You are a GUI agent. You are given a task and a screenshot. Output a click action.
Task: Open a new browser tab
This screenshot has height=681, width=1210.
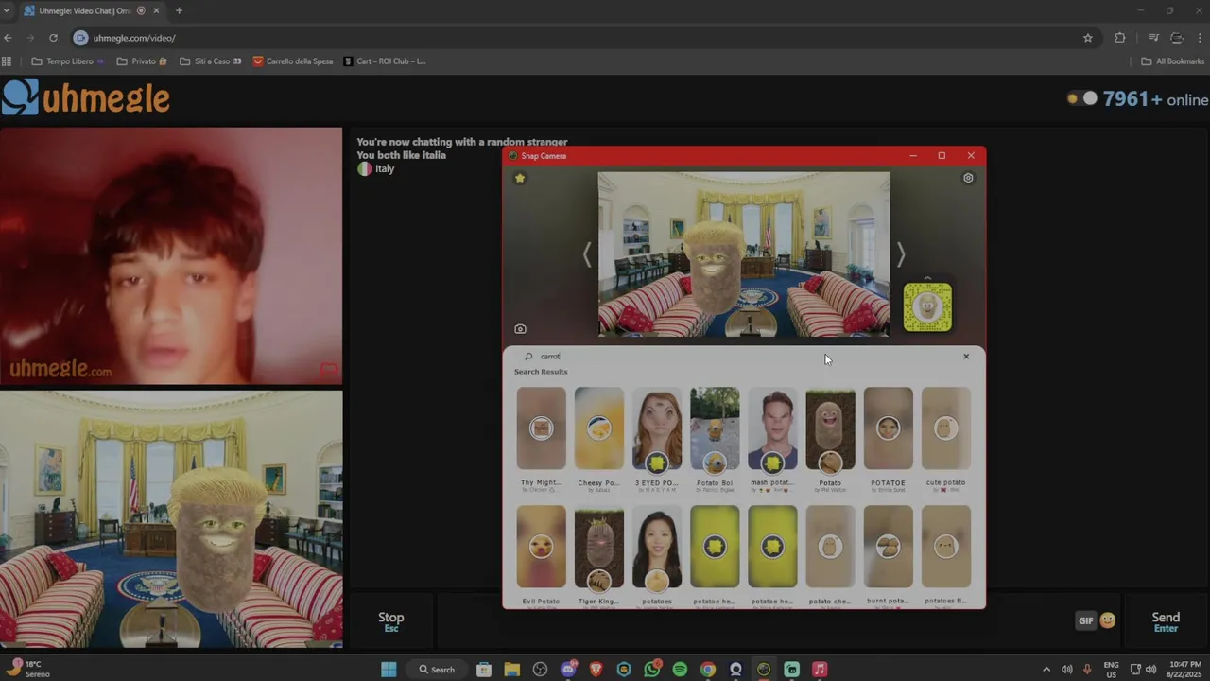coord(179,10)
